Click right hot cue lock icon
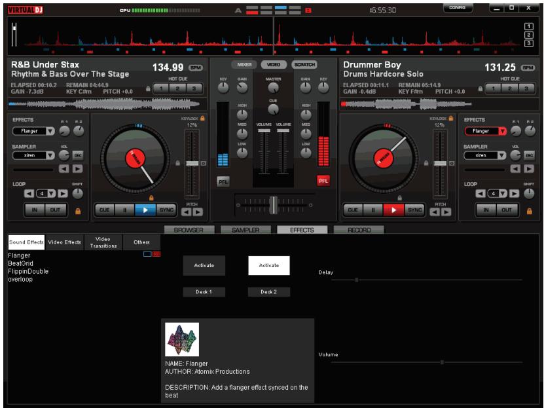The height and width of the screenshot is (408, 544). coord(480,88)
